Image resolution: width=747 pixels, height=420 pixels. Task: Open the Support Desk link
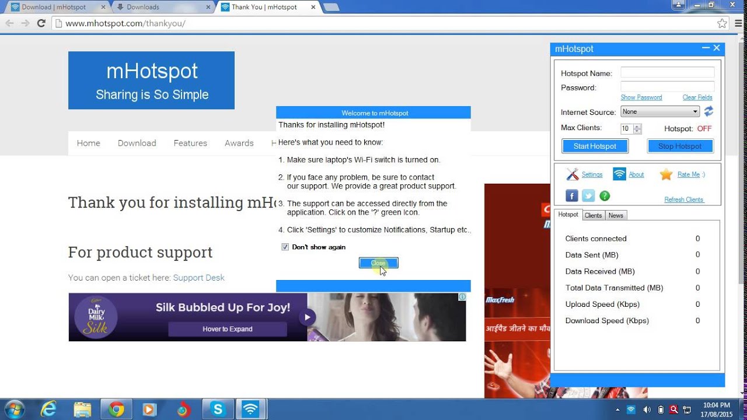pos(198,278)
